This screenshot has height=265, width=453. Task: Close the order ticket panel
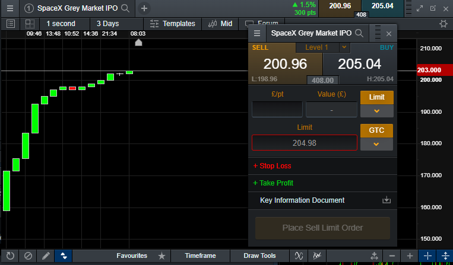coord(389,34)
